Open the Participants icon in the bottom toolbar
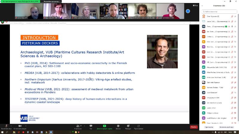The width and height of the screenshot is (239, 134). [x=78, y=127]
